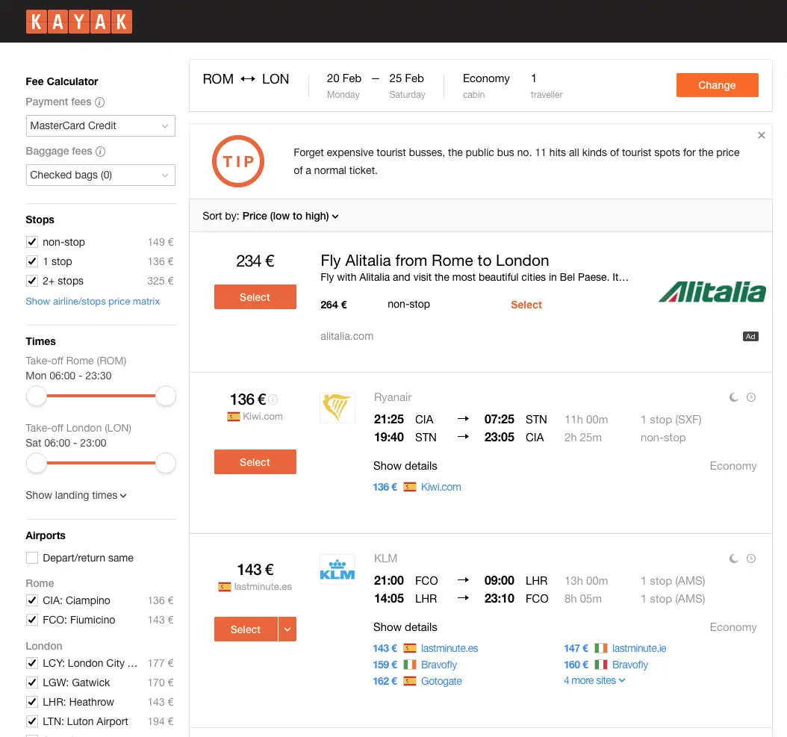
Task: Uncheck CIA: Ciampino airport
Action: click(x=32, y=600)
